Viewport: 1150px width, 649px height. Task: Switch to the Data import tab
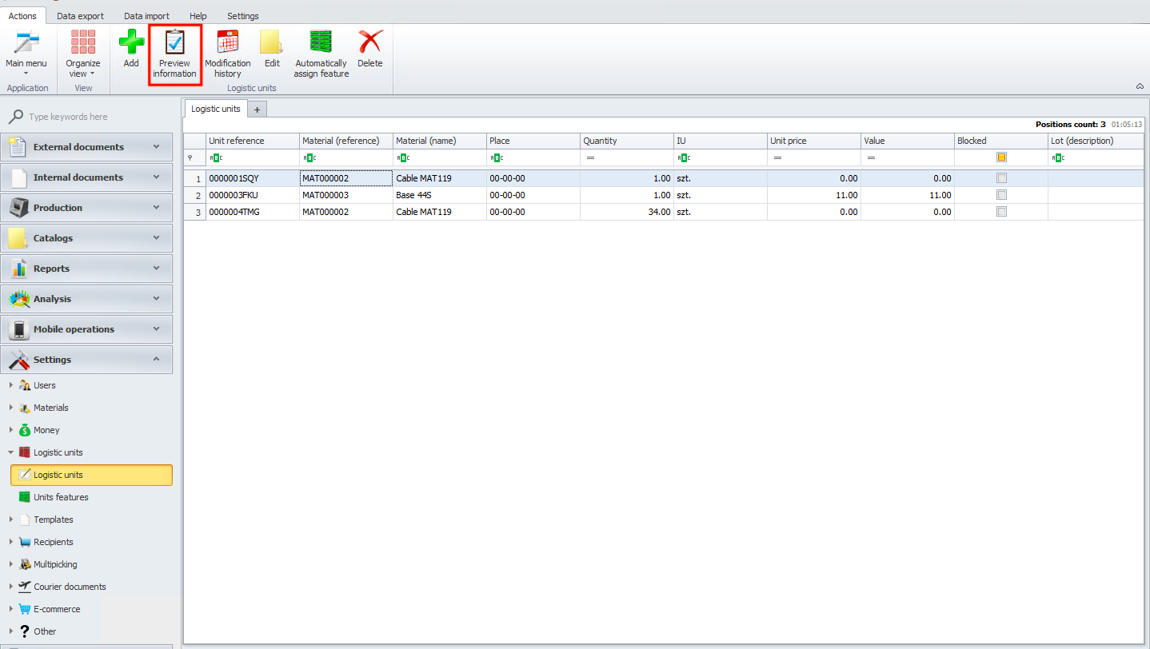146,16
